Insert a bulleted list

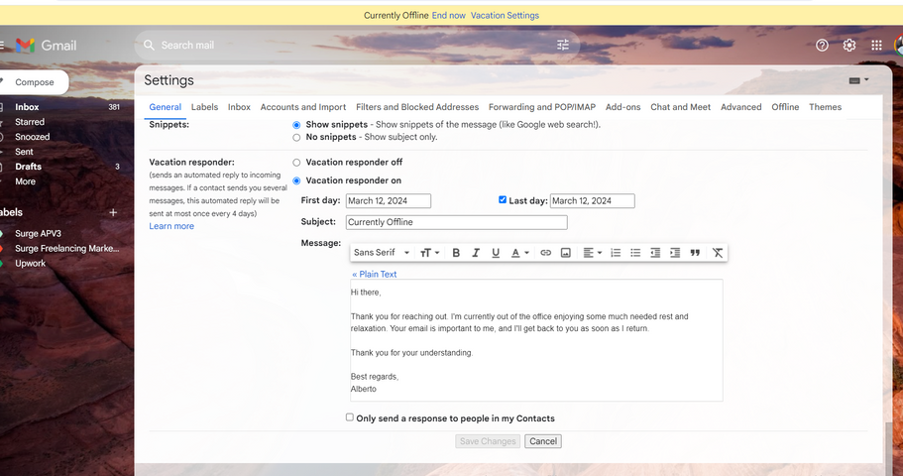click(x=635, y=253)
